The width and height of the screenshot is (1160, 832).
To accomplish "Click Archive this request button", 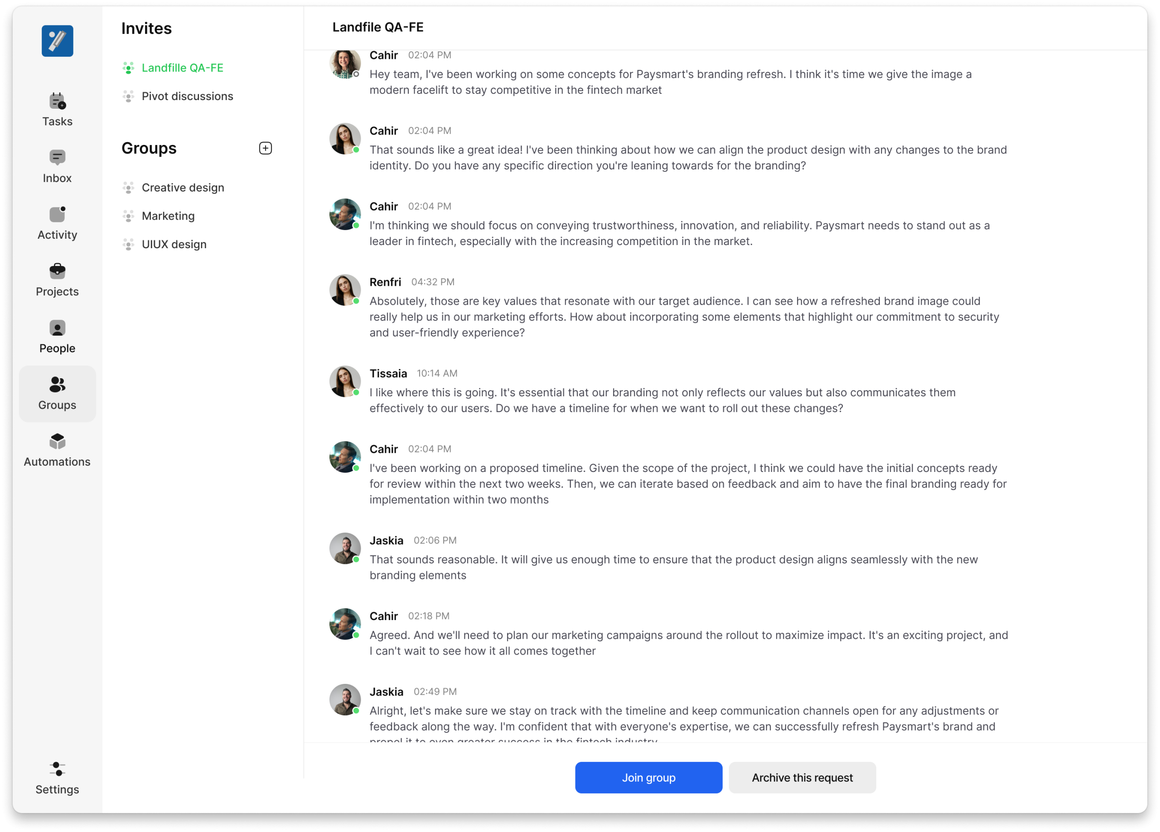I will [x=802, y=777].
